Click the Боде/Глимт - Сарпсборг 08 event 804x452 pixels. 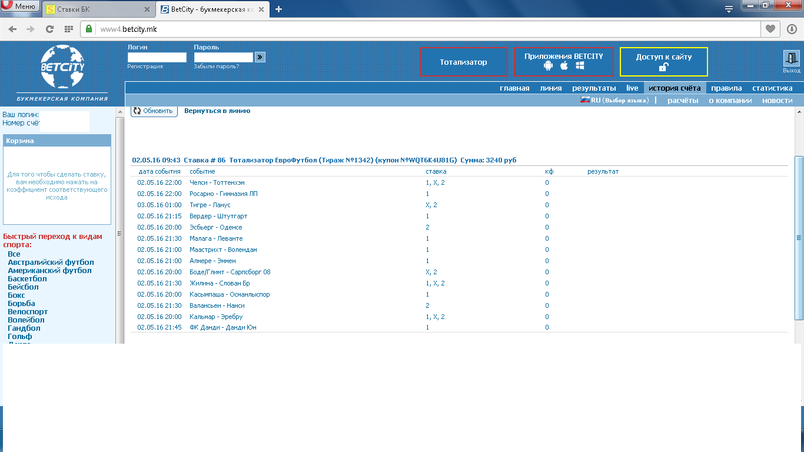(230, 272)
